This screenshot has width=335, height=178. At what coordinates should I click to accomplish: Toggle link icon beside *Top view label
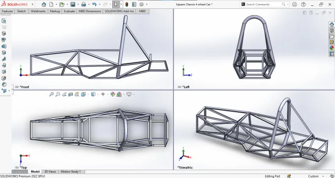tap(17, 168)
